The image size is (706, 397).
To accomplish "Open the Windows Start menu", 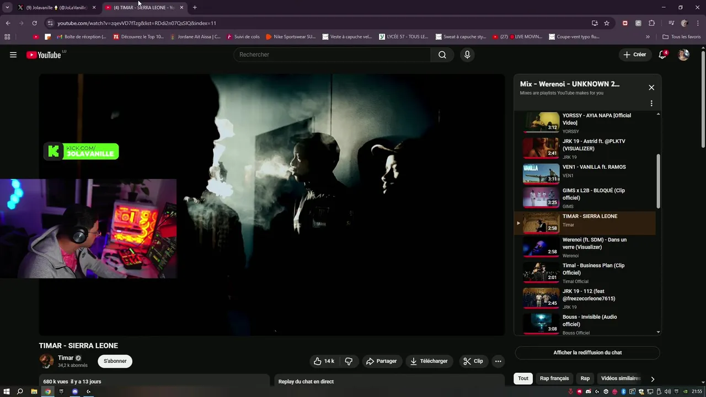I will tap(7, 391).
